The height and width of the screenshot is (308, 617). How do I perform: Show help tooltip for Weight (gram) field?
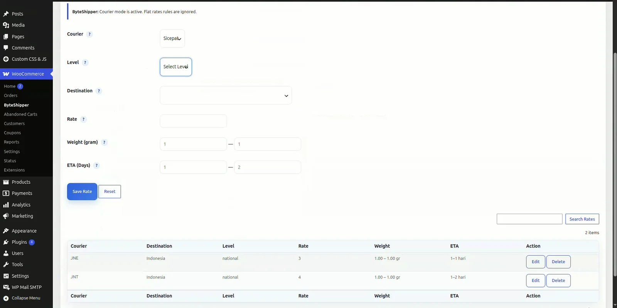(104, 142)
